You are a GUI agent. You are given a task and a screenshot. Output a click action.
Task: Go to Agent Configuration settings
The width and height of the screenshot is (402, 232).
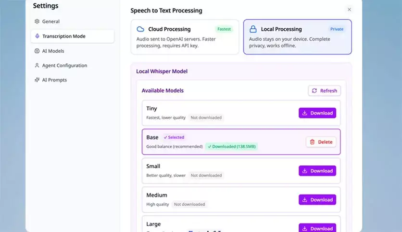tap(64, 66)
